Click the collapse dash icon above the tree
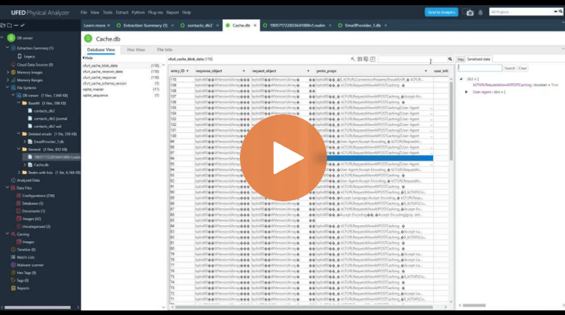 [x=16, y=25]
